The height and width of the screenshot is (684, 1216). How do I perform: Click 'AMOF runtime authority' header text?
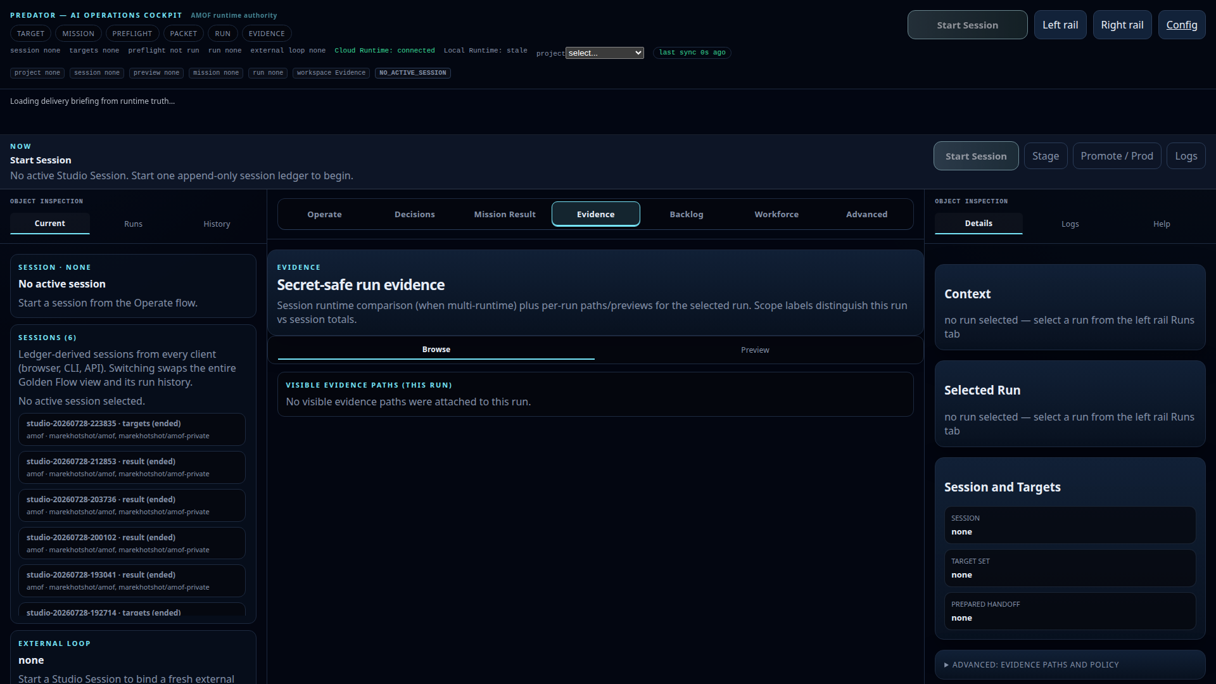pos(234,15)
